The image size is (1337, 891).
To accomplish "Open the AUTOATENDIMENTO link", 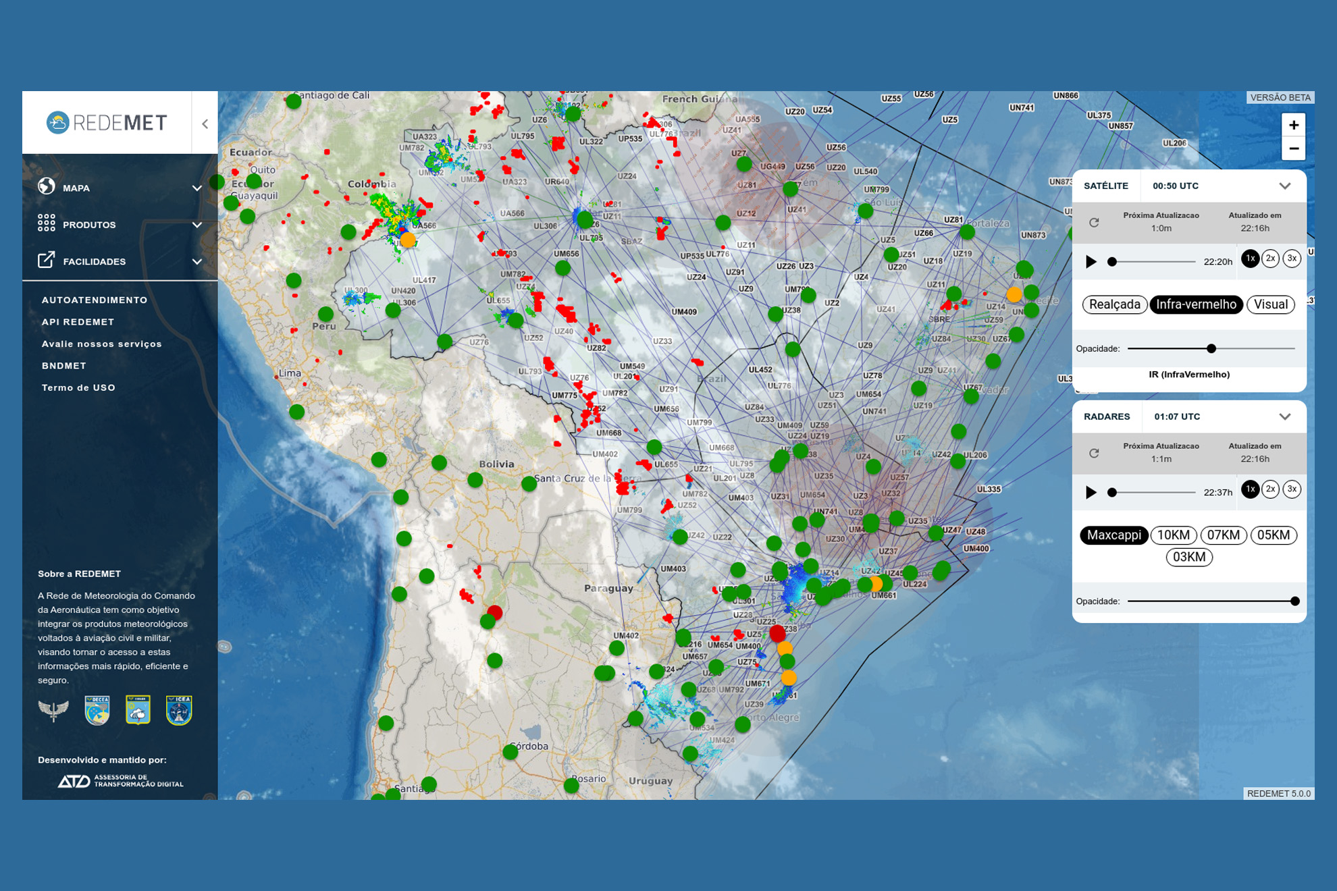I will (95, 300).
